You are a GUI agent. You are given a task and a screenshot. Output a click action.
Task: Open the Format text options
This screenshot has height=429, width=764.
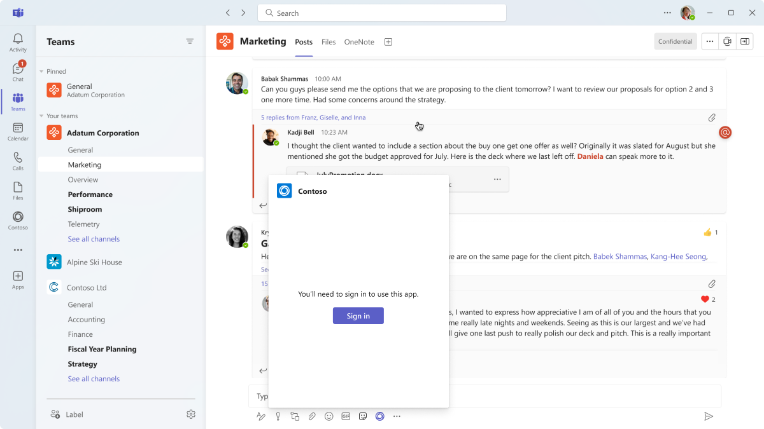261,416
